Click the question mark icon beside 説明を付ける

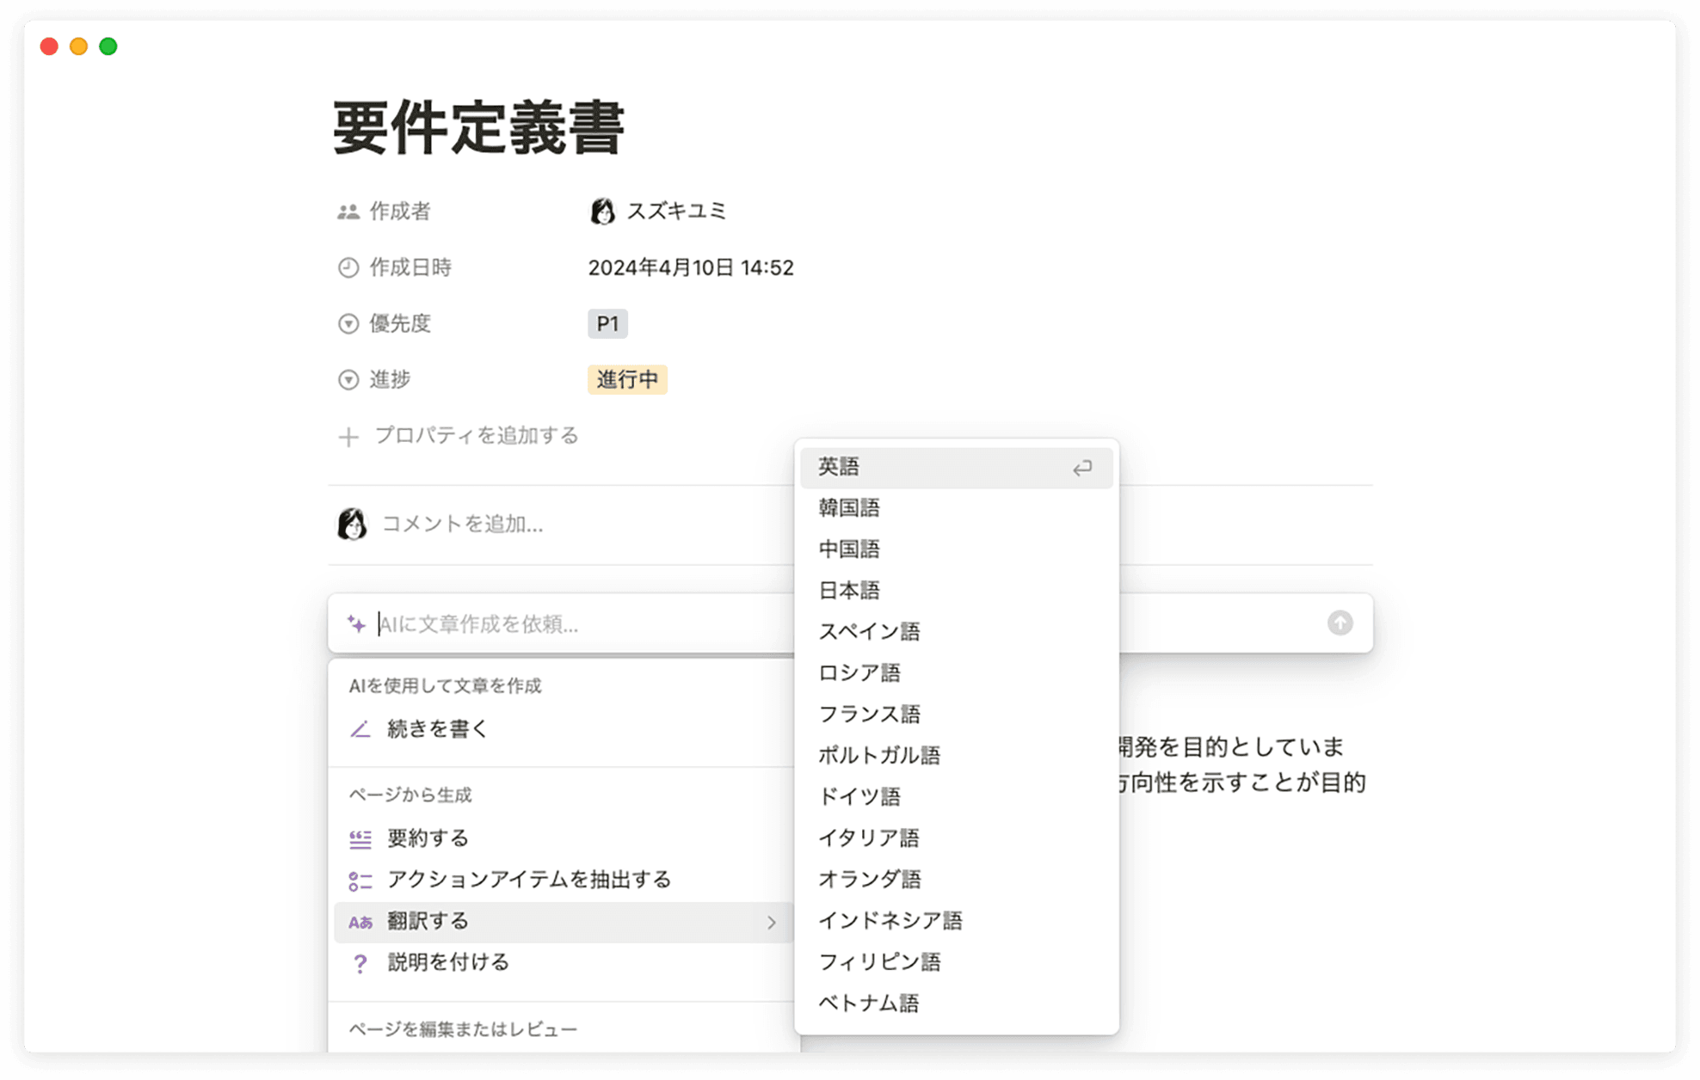click(359, 963)
